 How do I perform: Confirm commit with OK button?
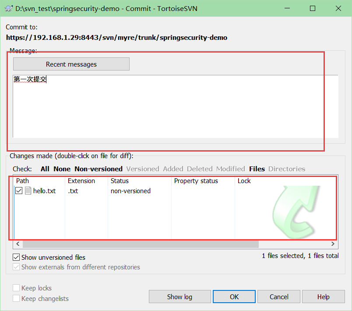[234, 297]
